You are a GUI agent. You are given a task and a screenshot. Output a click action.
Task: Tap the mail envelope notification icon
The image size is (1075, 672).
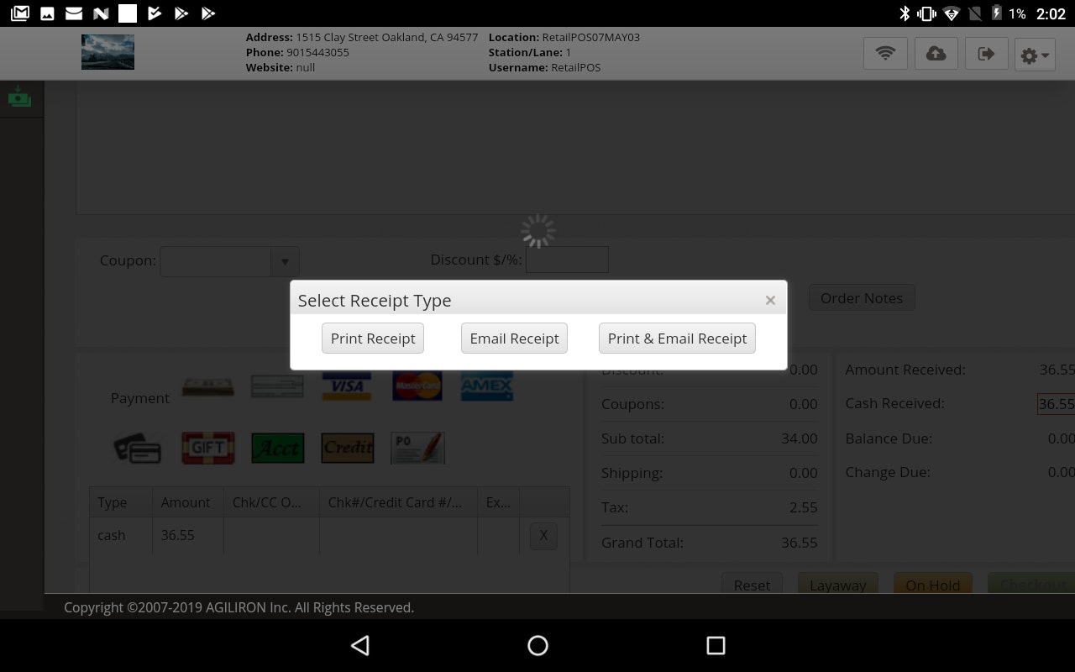click(74, 13)
